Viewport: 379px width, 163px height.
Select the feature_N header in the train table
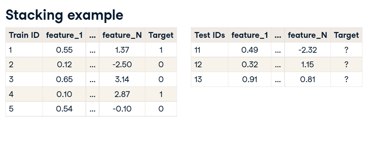click(x=122, y=35)
